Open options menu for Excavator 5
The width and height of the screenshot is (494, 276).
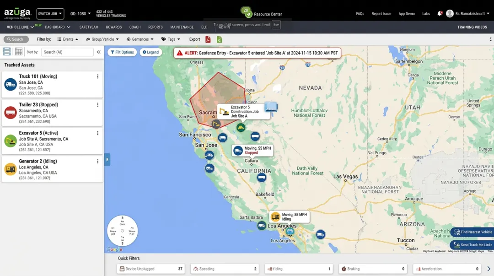(98, 133)
